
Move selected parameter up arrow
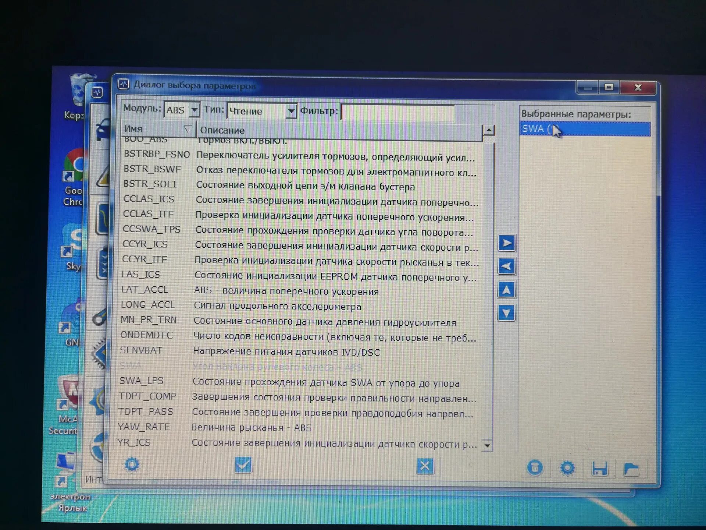(x=507, y=290)
